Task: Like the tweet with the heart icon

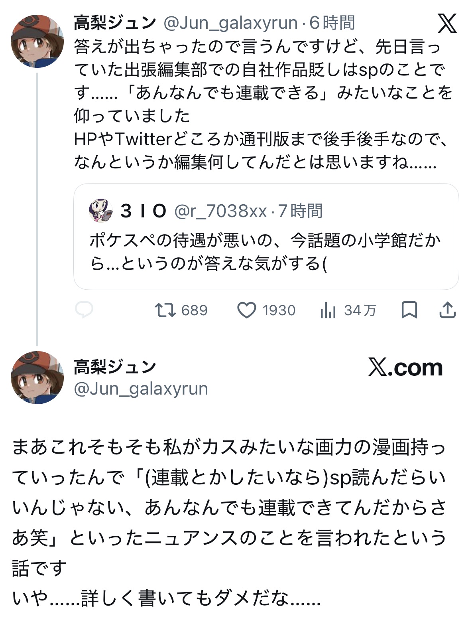Action: coord(247,310)
